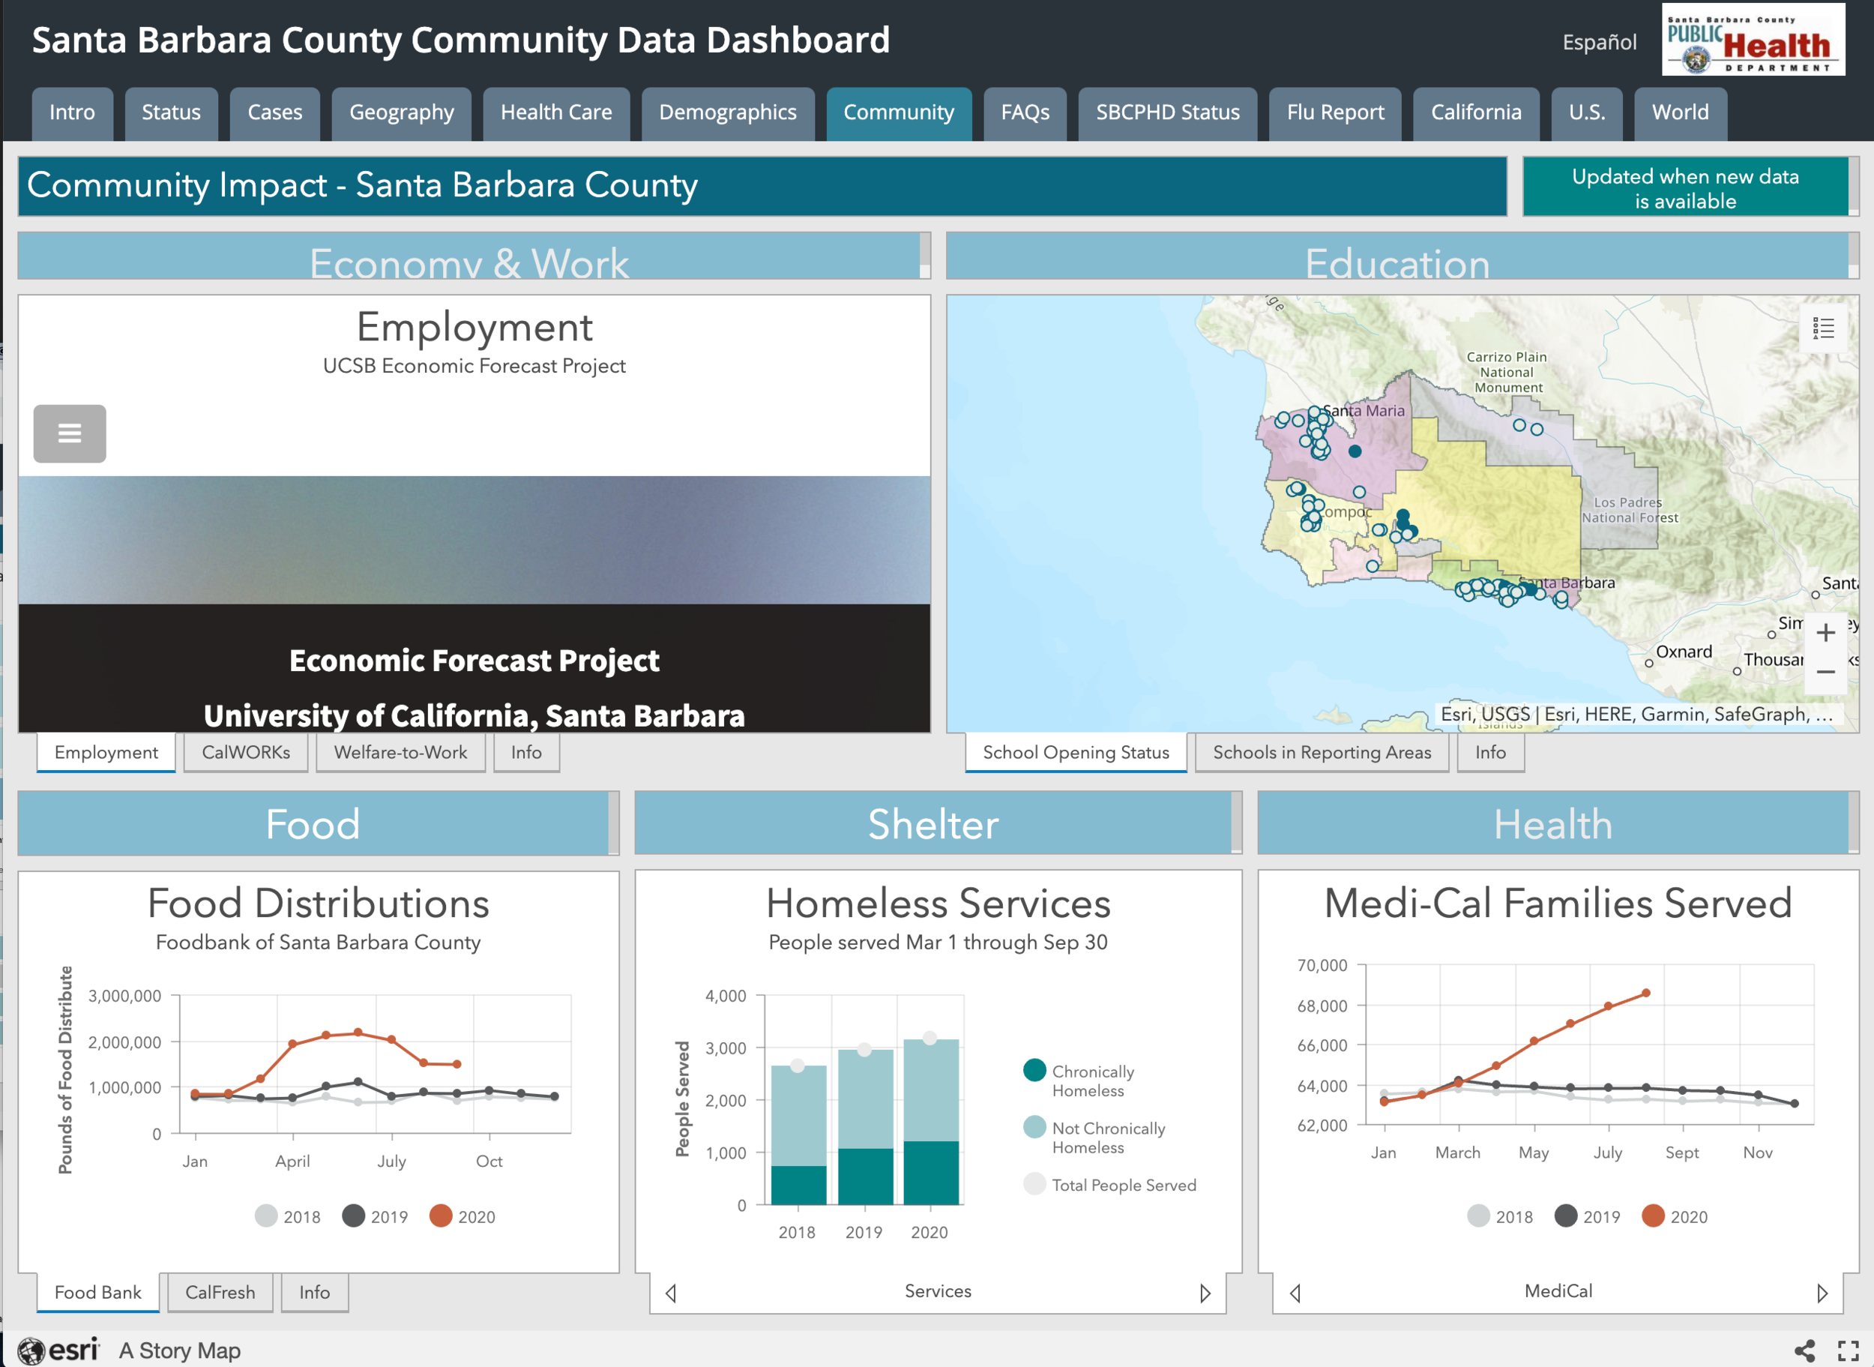
Task: Open Public Health Department logo link
Action: 1753,41
